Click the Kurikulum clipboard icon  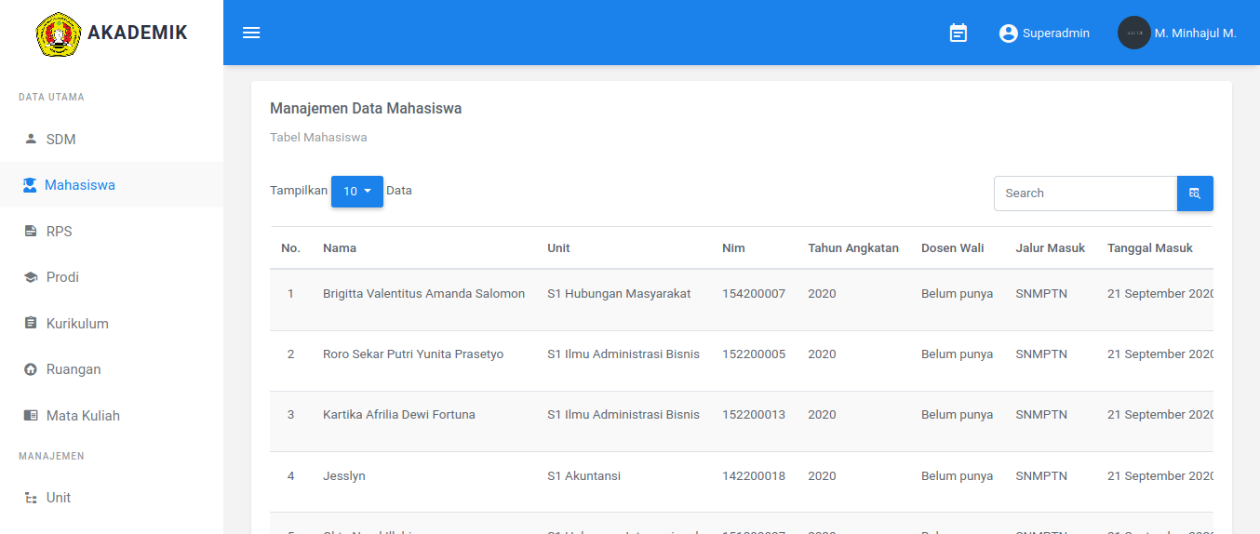pos(31,323)
